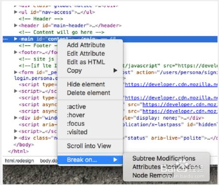Open the Copy submenu

(90, 70)
